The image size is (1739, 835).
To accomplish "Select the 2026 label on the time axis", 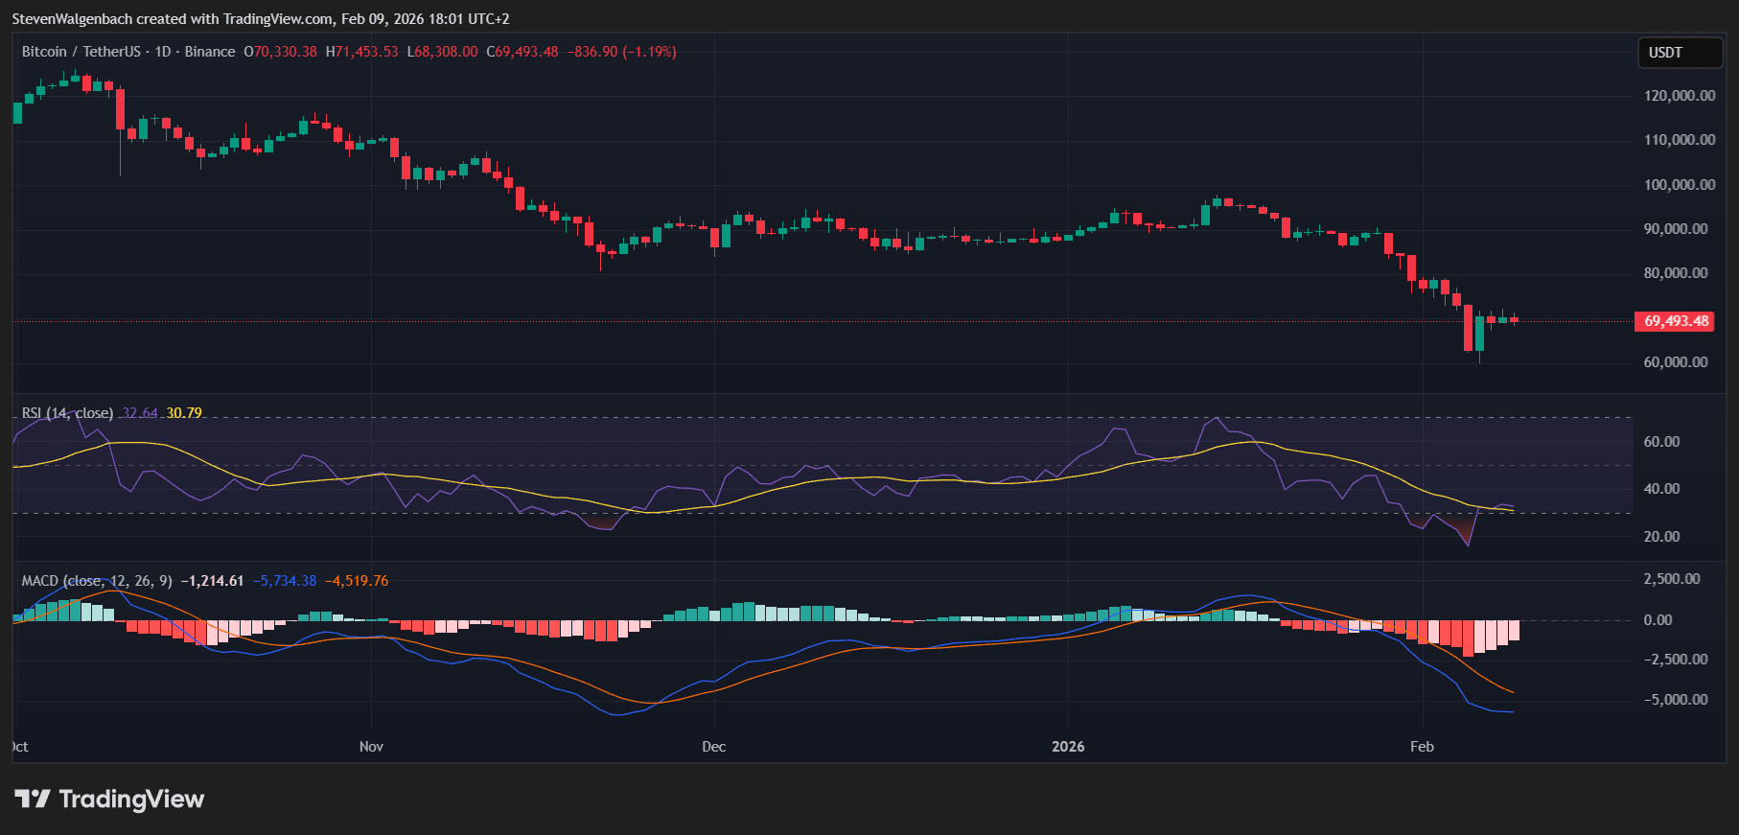I will tap(1068, 747).
